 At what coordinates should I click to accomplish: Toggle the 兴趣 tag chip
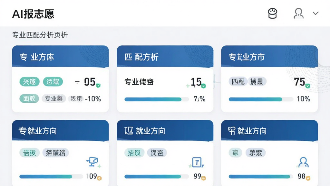point(29,82)
